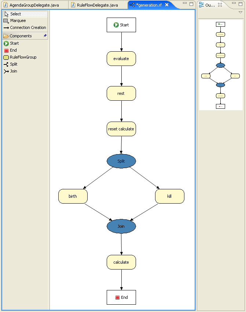The image size is (246, 312).
Task: Pick the RuleFlowGroup component in palette
Action: 20,57
